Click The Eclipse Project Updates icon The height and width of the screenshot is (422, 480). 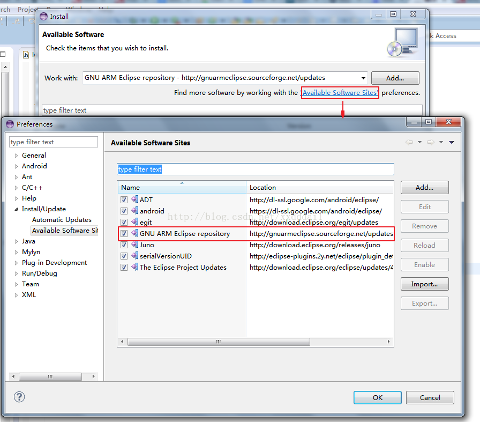pyautogui.click(x=134, y=267)
